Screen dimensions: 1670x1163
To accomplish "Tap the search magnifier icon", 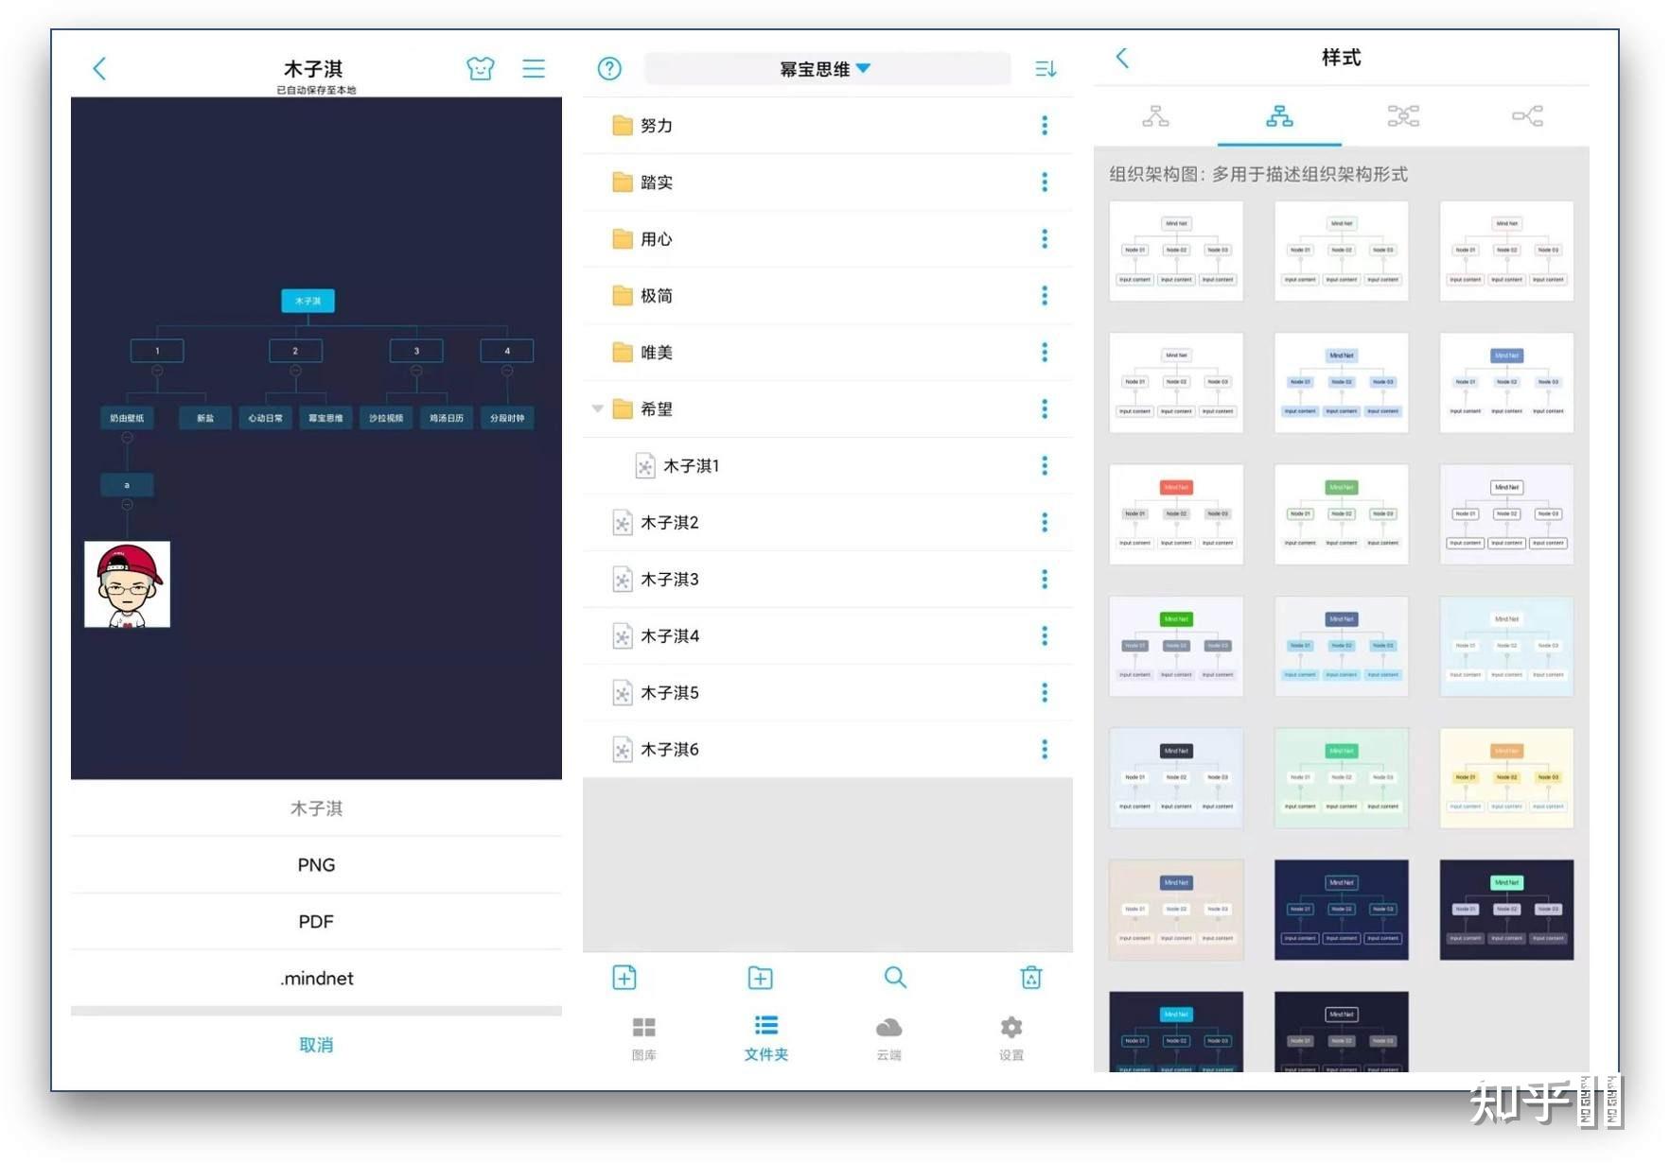I will [x=895, y=978].
